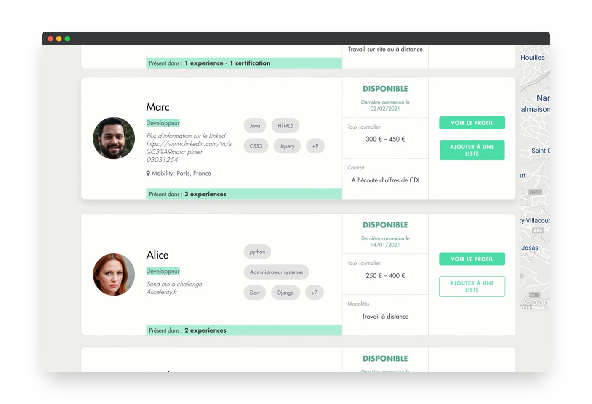Click the 250 € – 400 € daily rate

pyautogui.click(x=385, y=276)
